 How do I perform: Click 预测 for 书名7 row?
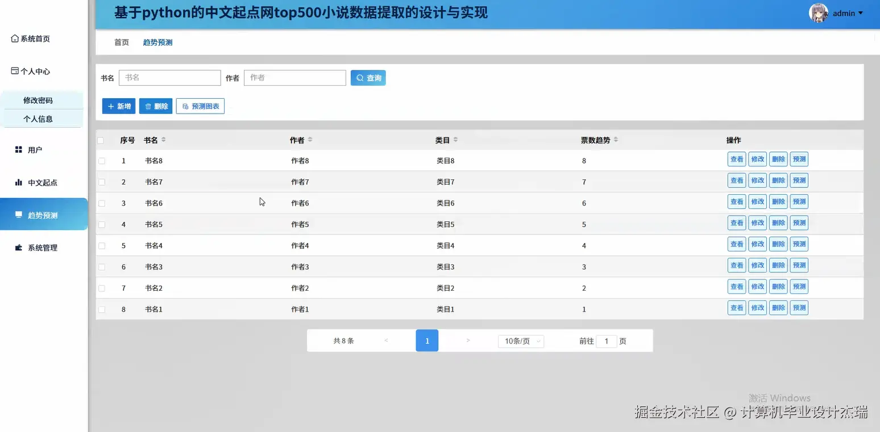[x=799, y=181]
